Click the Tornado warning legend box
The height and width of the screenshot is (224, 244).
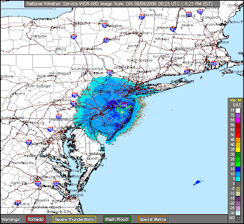pyautogui.click(x=36, y=220)
